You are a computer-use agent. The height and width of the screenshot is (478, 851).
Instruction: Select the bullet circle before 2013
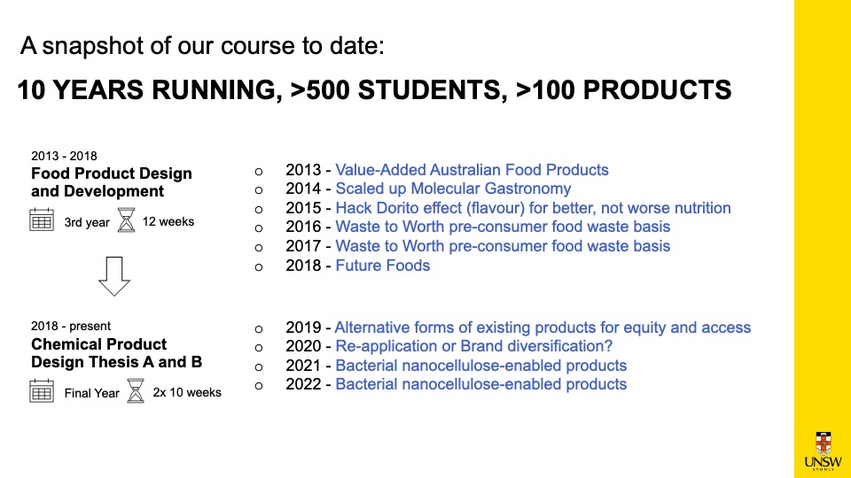pos(259,172)
